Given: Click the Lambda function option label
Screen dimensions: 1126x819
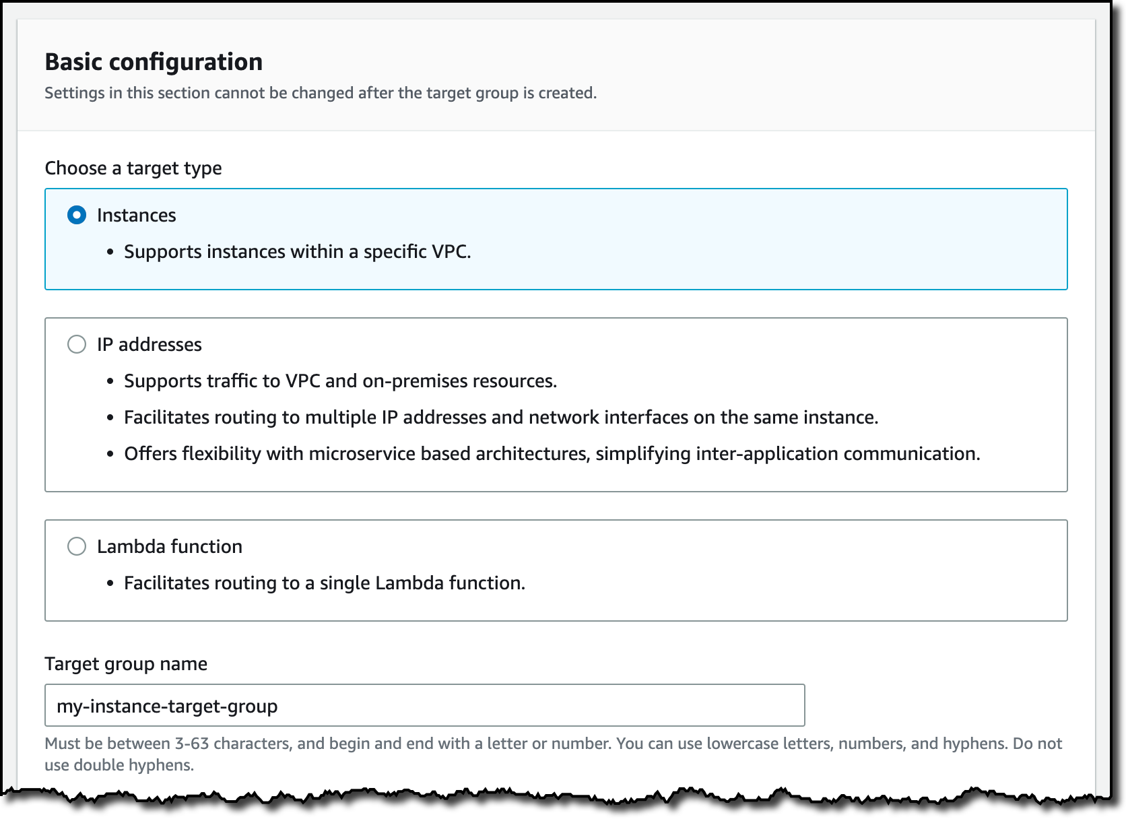Looking at the screenshot, I should 170,547.
